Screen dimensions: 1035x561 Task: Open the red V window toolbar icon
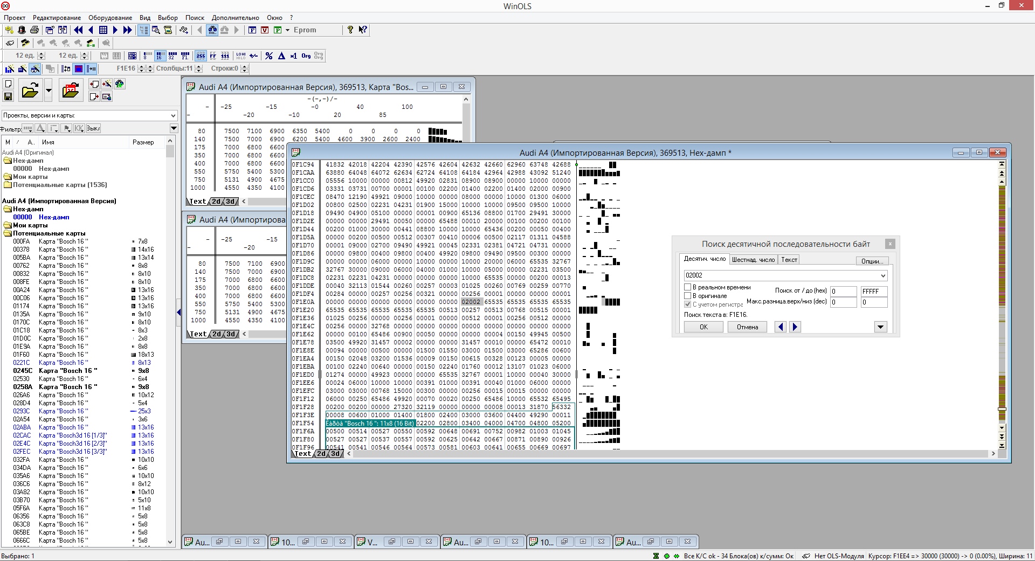265,30
